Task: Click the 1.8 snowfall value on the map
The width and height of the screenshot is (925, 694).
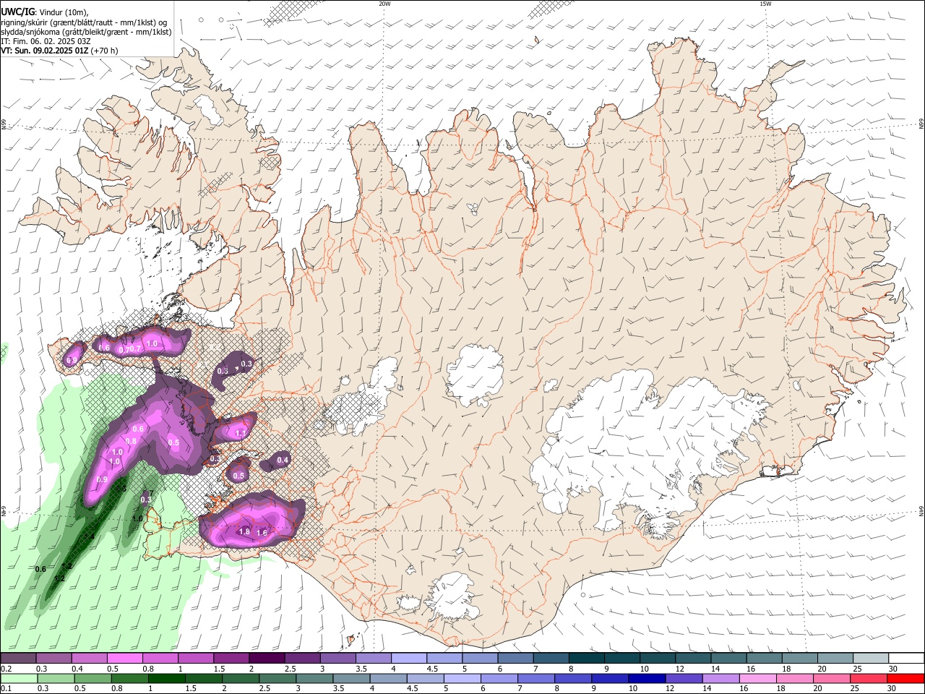Action: [244, 532]
